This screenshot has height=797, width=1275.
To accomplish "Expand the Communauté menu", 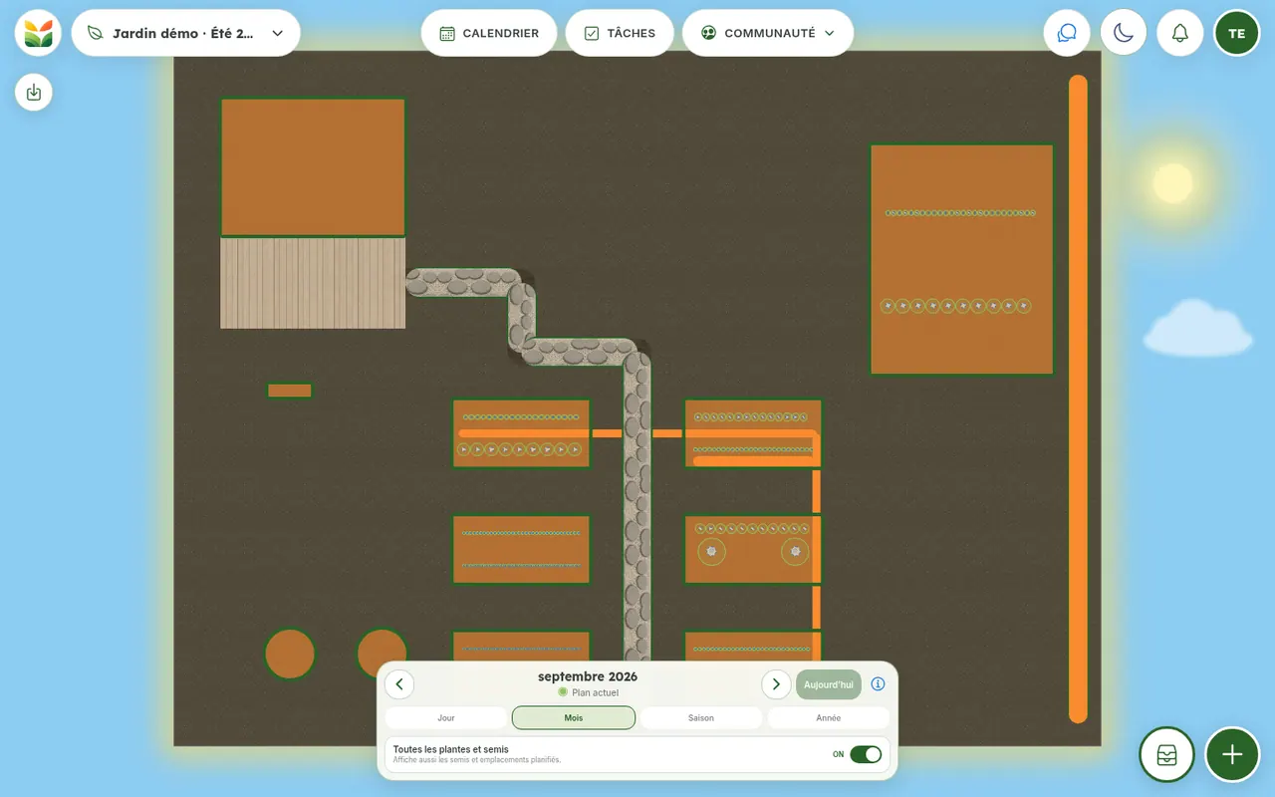I will pyautogui.click(x=768, y=33).
